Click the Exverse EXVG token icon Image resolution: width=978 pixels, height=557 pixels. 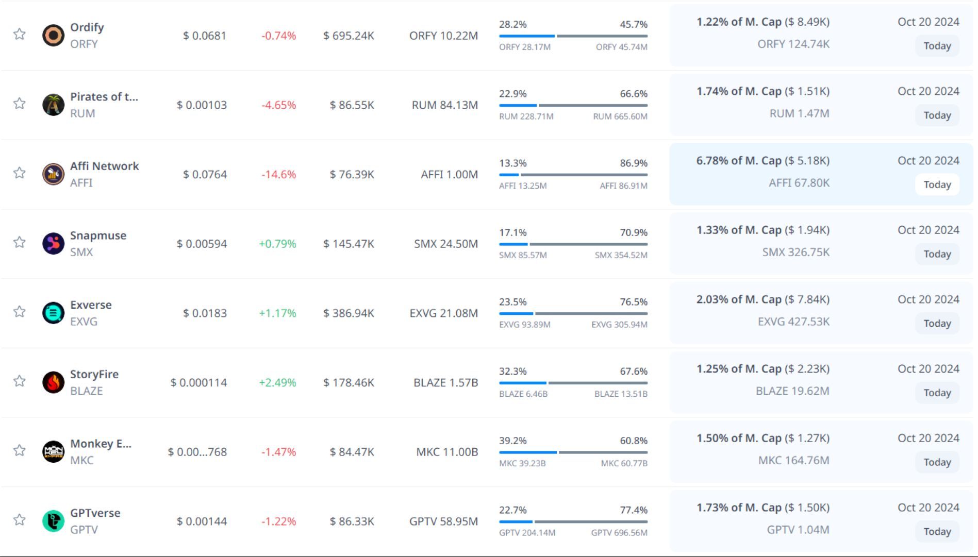coord(53,313)
